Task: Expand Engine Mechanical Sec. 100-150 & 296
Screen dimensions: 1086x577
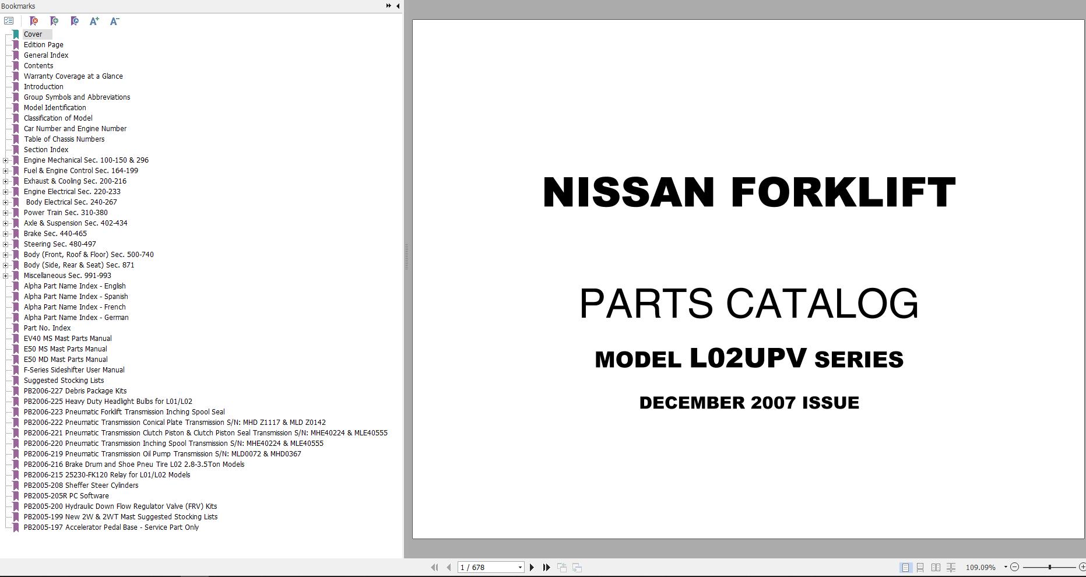Action: [x=6, y=160]
